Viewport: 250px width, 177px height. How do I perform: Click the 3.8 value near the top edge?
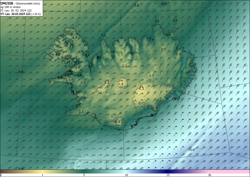[x=136, y=5]
